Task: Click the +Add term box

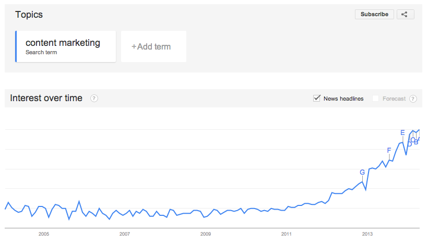Action: (153, 46)
